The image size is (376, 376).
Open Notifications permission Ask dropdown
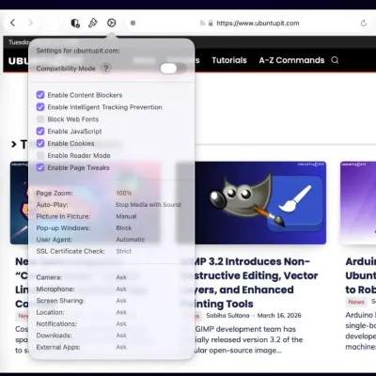click(121, 324)
